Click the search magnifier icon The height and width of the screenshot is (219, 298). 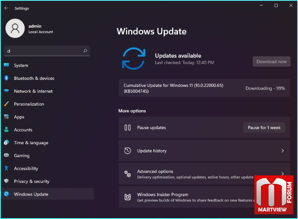tap(85, 51)
